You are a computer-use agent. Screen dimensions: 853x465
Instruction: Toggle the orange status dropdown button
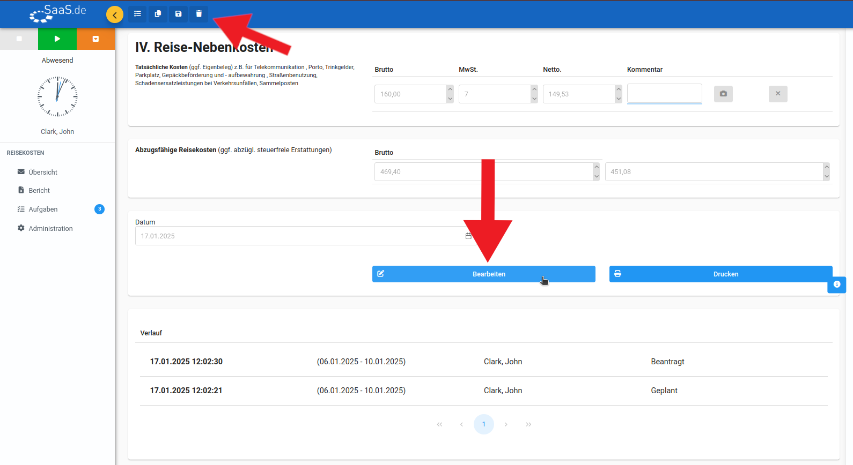pyautogui.click(x=95, y=39)
